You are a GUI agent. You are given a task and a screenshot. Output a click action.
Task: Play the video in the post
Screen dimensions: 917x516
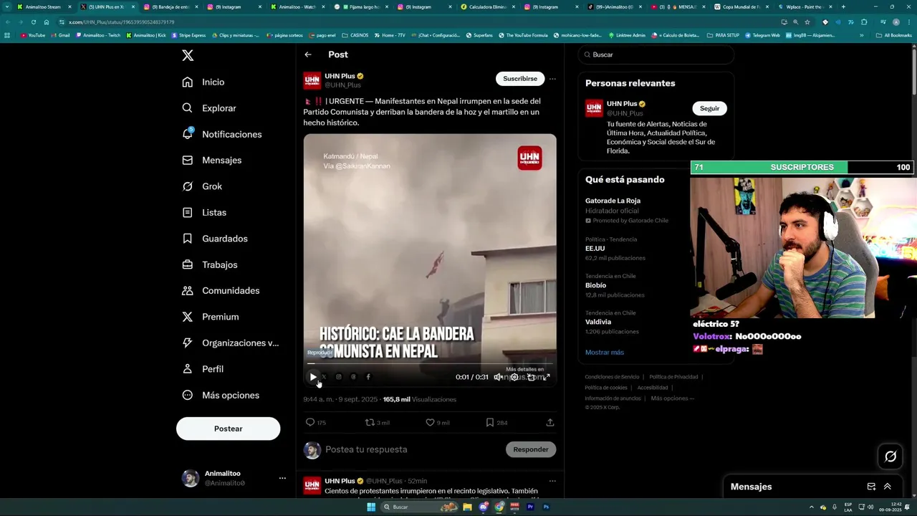click(x=313, y=377)
